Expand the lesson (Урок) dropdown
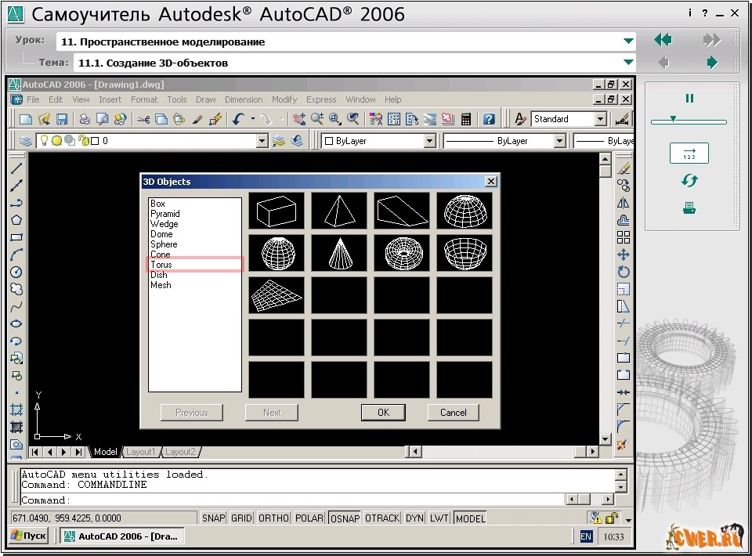752x556 pixels. tap(628, 42)
